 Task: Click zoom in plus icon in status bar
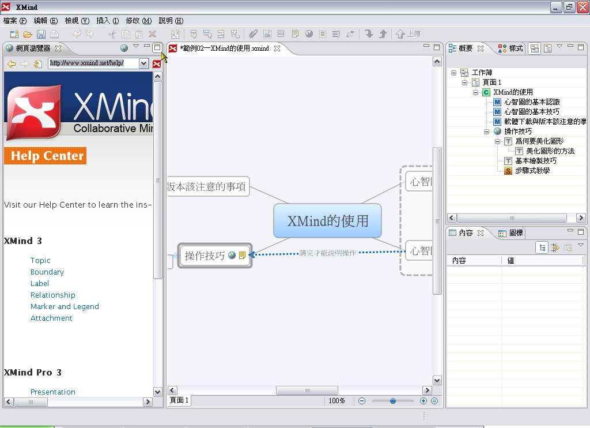(x=423, y=401)
